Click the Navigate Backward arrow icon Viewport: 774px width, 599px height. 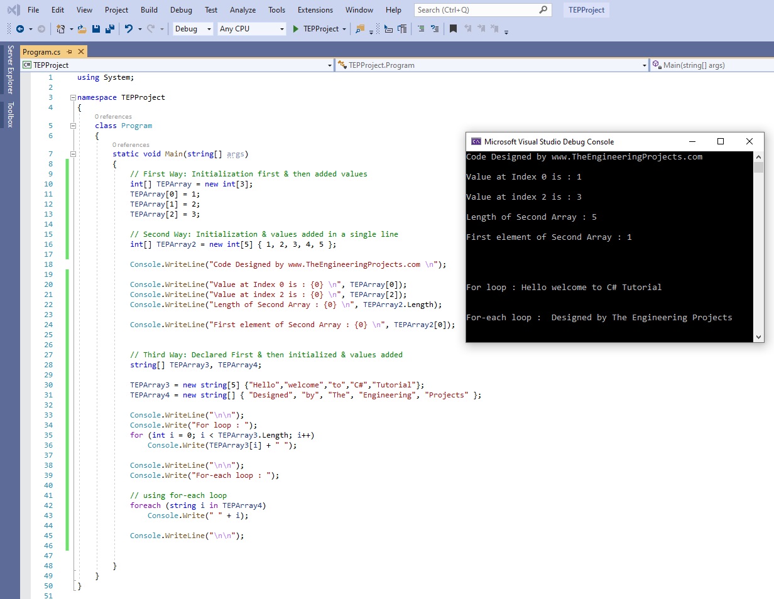click(x=19, y=29)
